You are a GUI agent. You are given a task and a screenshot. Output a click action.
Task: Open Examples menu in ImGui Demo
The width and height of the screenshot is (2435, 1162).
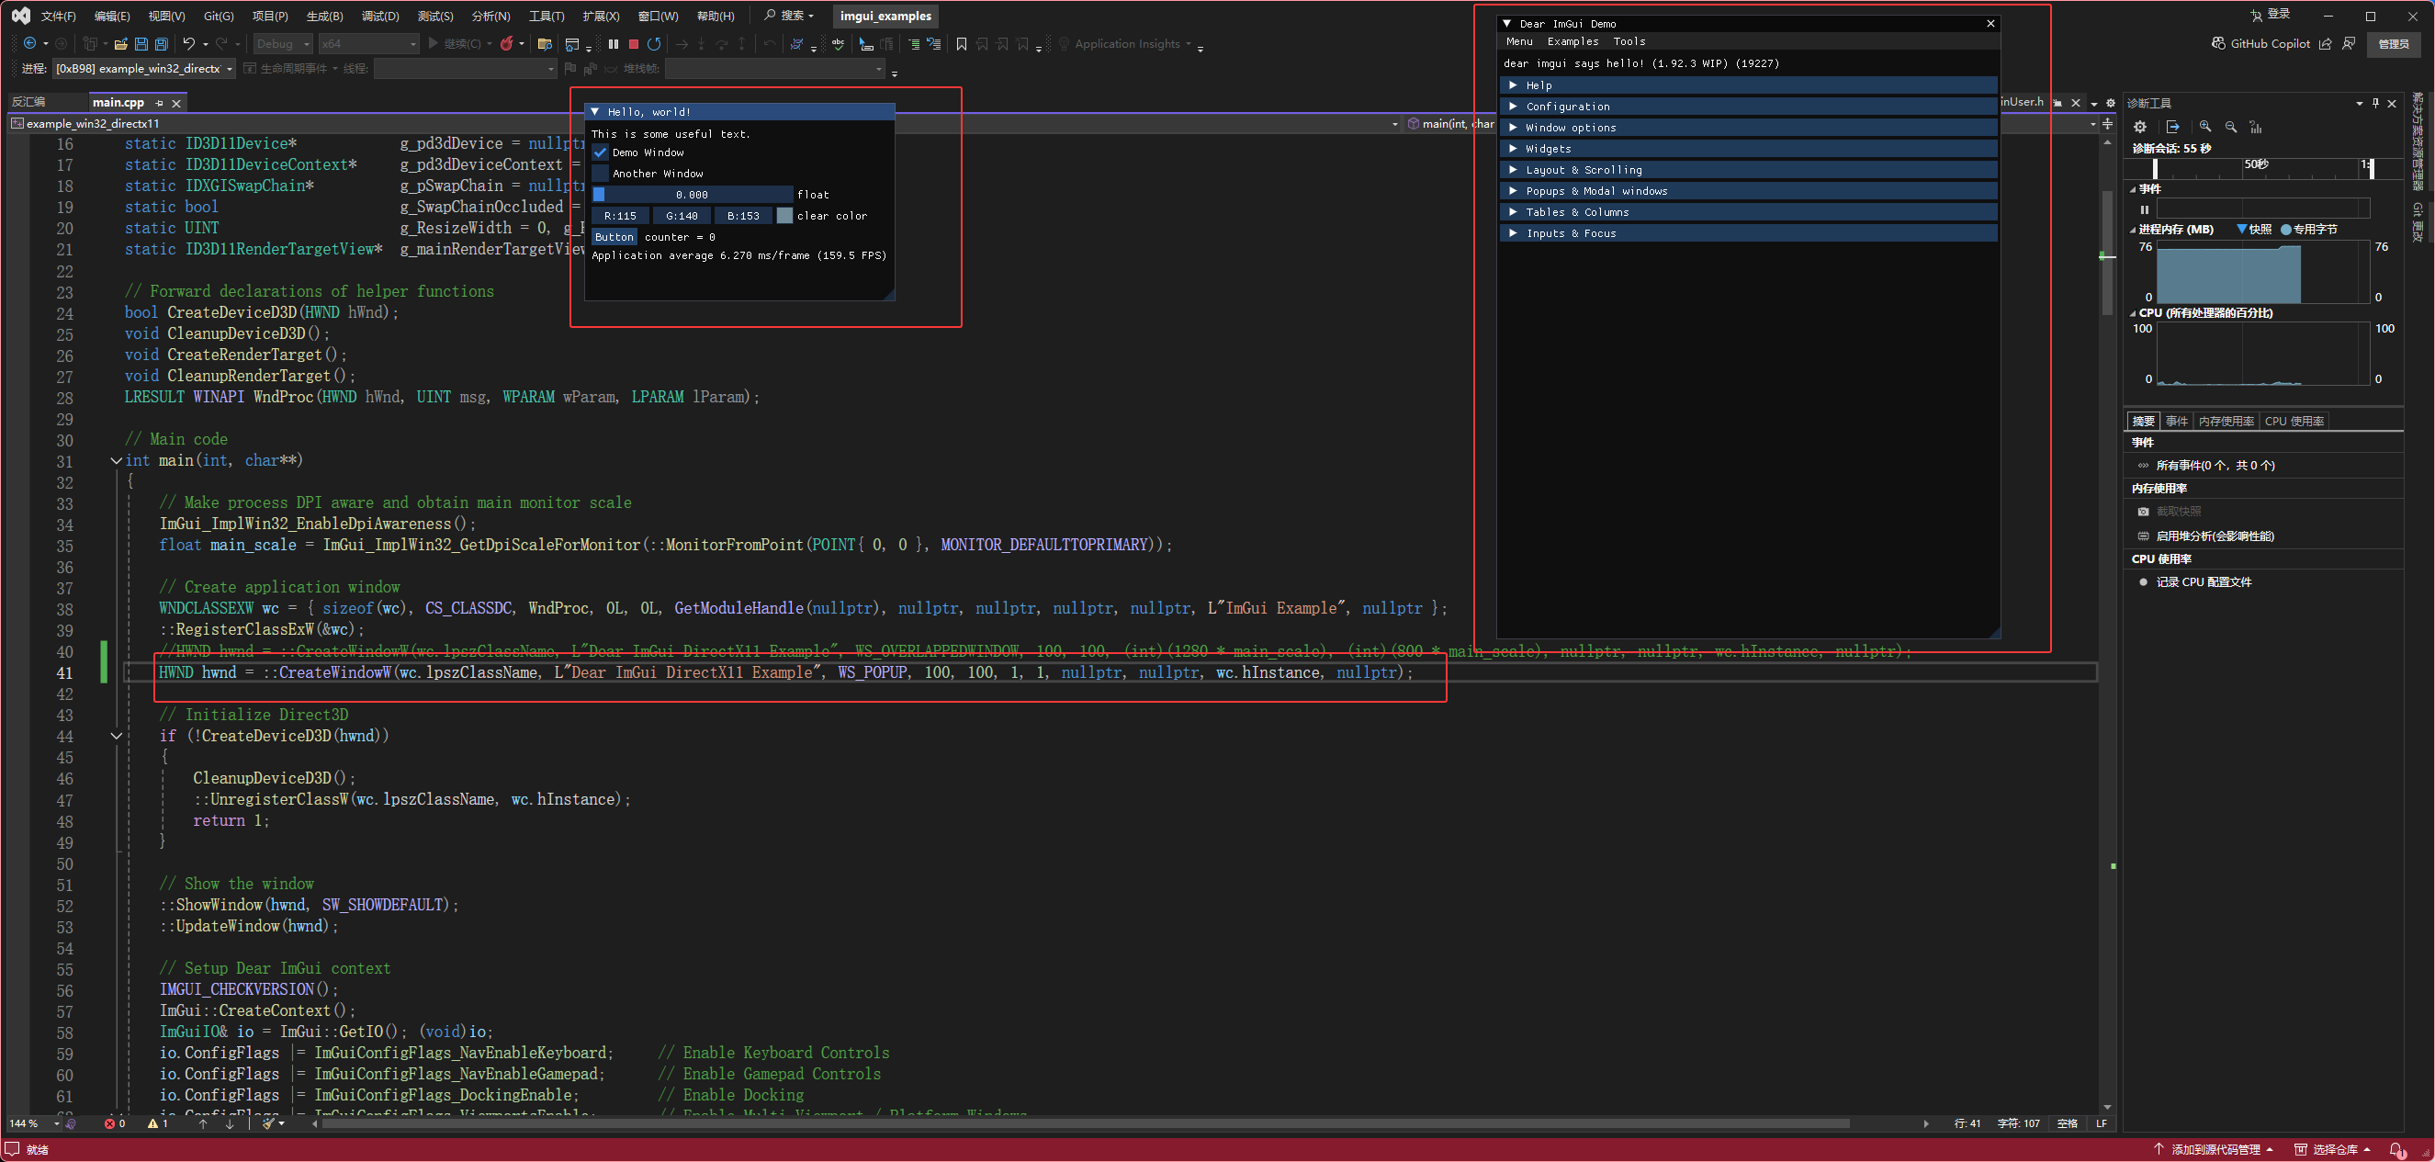coord(1573,41)
